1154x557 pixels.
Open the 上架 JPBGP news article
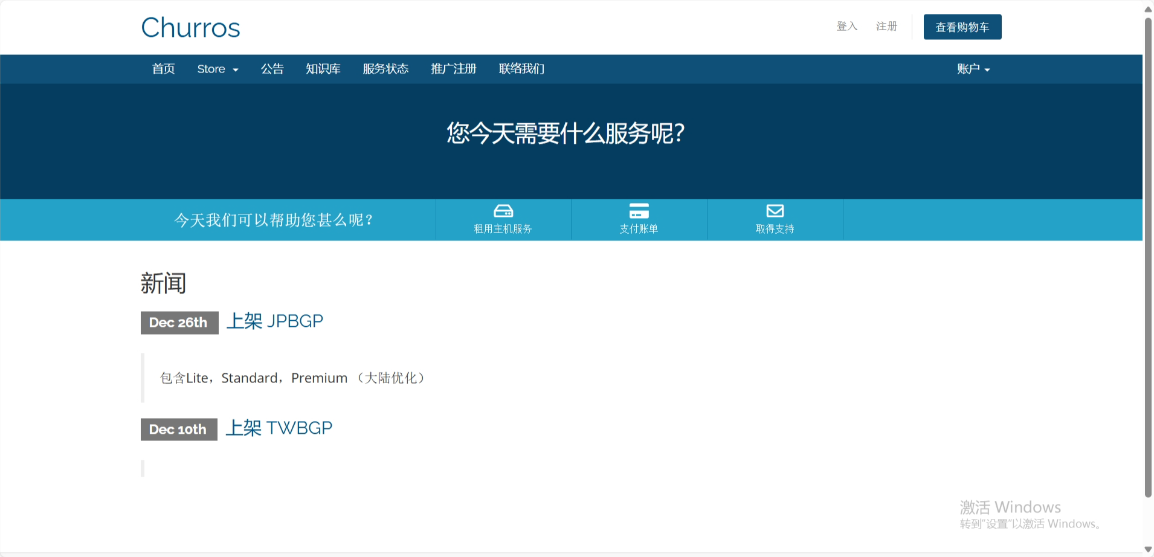click(x=275, y=321)
